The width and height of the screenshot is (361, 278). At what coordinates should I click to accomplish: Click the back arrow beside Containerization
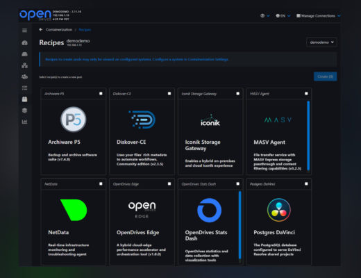tap(41, 29)
